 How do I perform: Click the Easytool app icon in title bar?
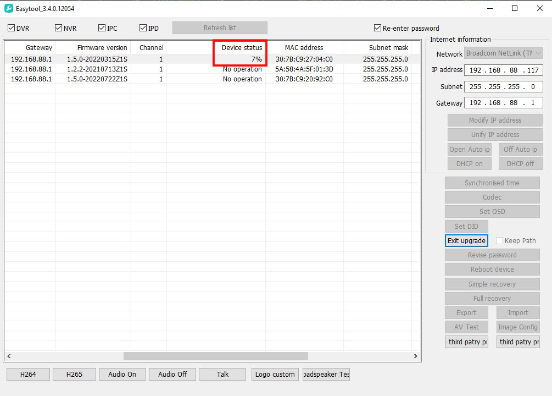click(x=9, y=8)
